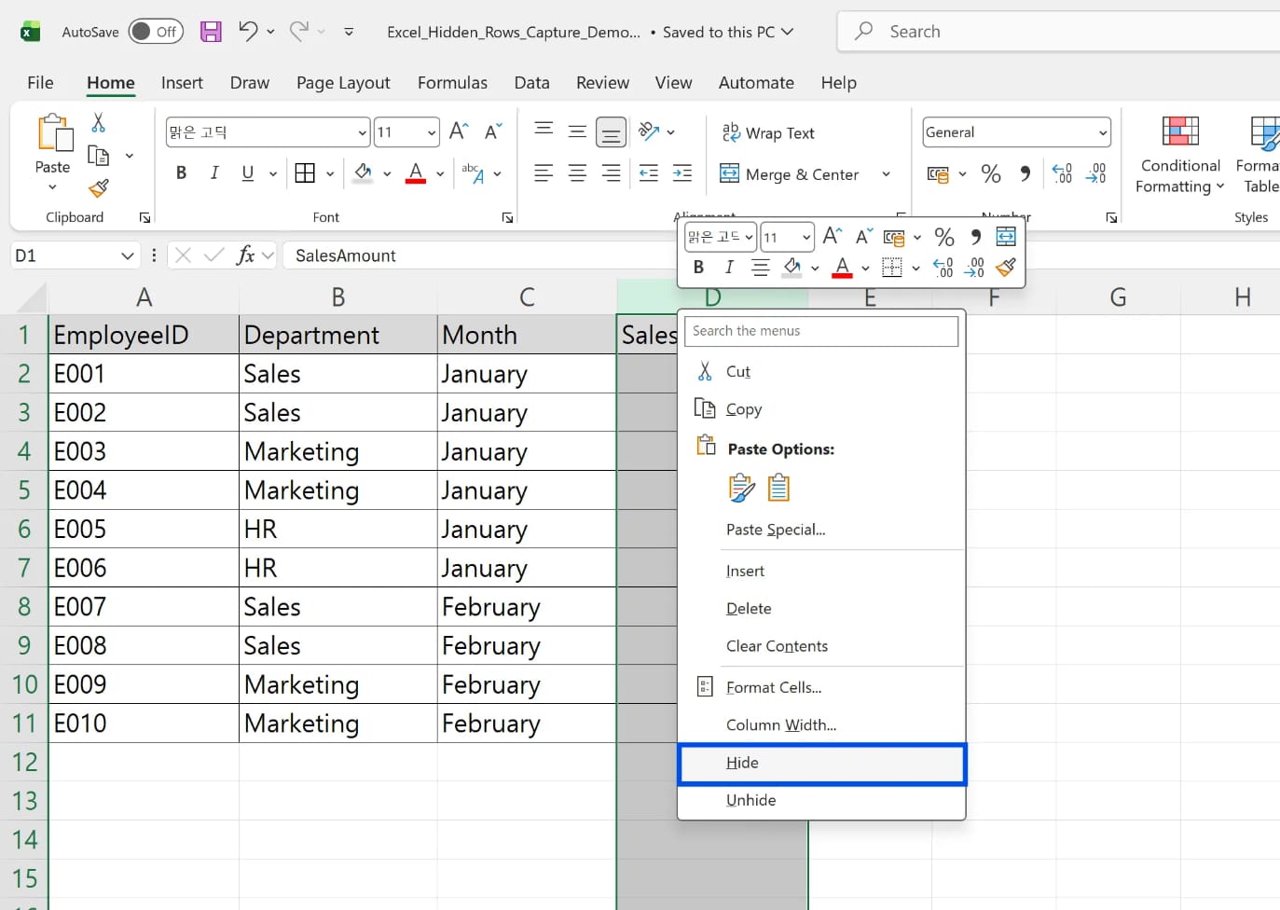Click the Cut scissors icon in ribbon
This screenshot has width=1280, height=910.
pos(98,123)
